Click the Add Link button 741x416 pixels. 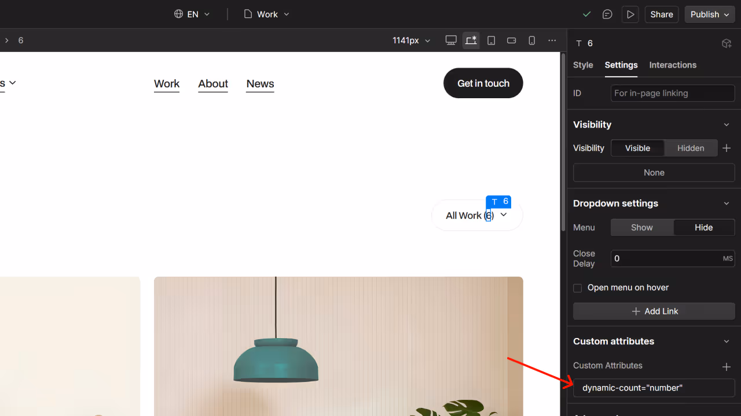point(654,311)
